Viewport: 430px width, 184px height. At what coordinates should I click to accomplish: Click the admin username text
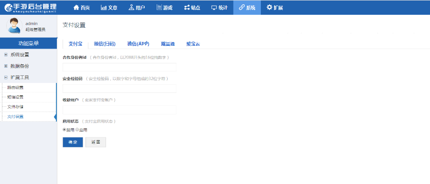click(x=32, y=23)
